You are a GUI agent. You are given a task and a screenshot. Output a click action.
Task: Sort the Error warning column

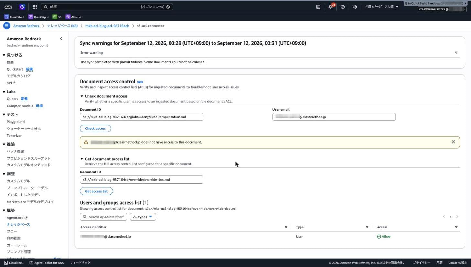click(x=456, y=52)
